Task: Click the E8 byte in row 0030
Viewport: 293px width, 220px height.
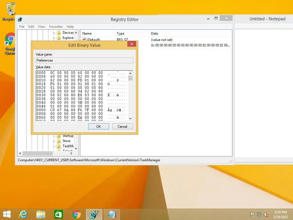Action: [80, 95]
